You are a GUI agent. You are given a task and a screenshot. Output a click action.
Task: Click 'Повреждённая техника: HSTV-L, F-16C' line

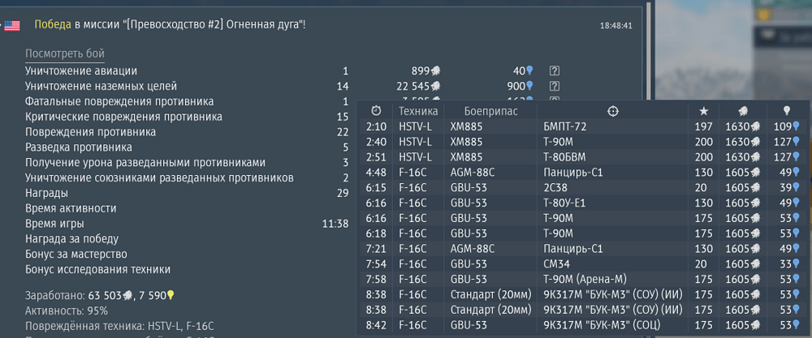(x=119, y=326)
